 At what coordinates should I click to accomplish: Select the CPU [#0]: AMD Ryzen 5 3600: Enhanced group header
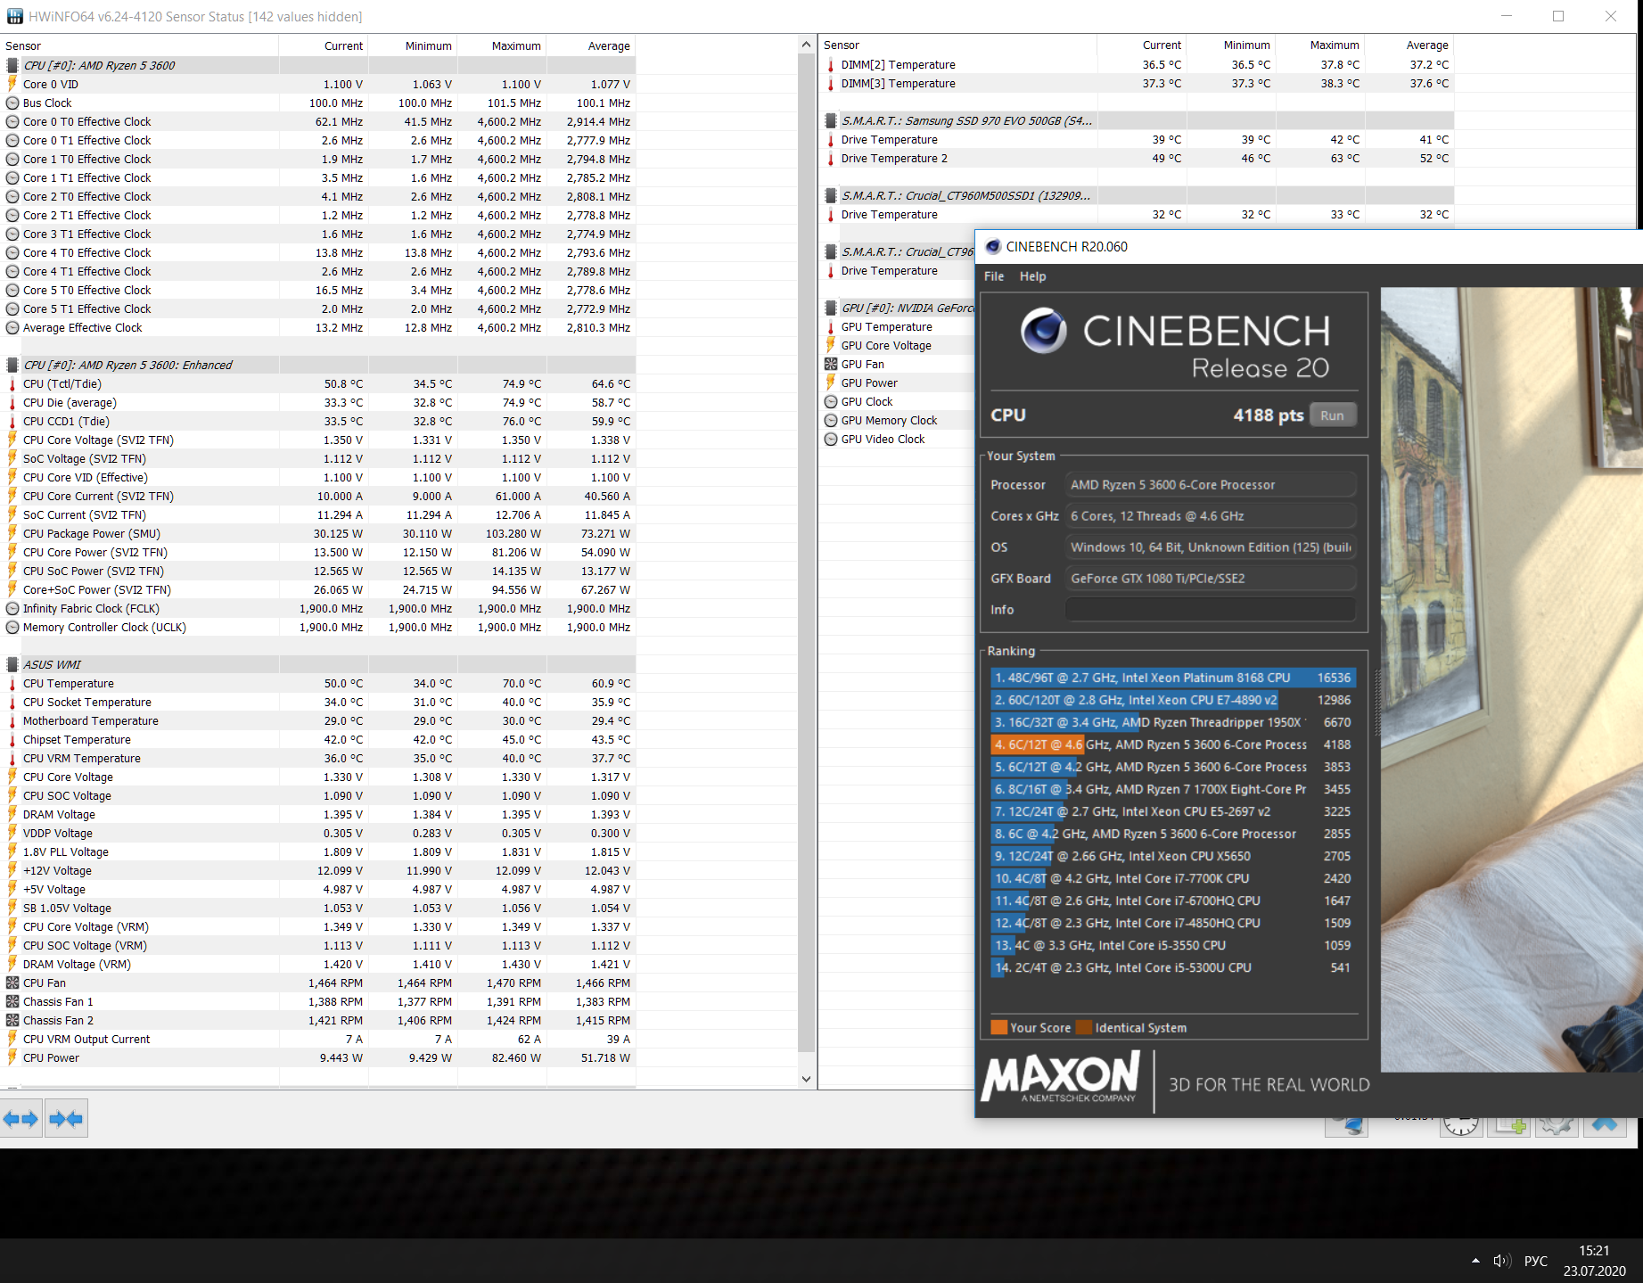pyautogui.click(x=319, y=366)
